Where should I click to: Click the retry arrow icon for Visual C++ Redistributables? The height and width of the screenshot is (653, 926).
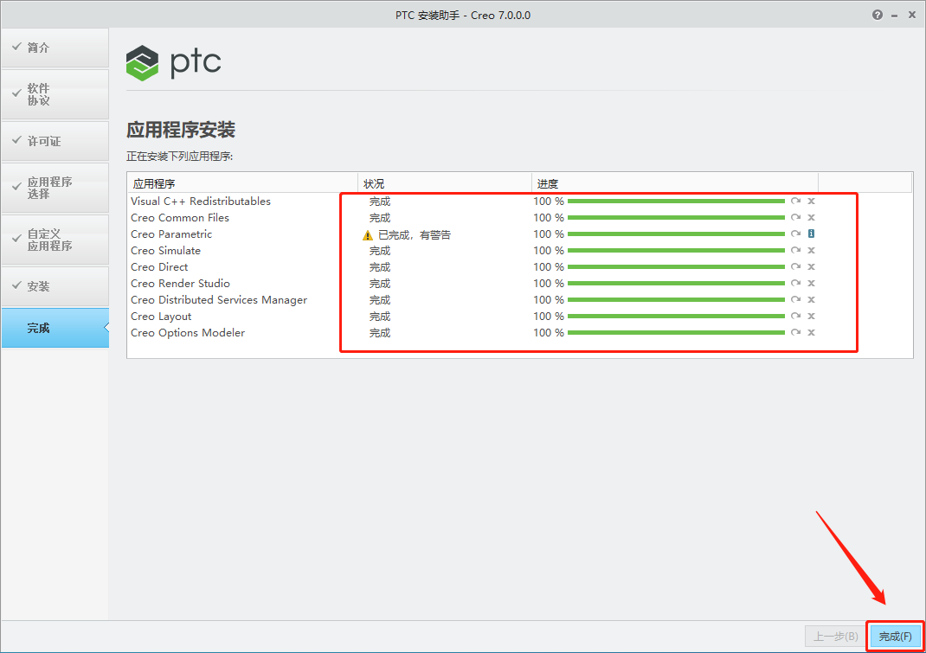pos(795,202)
